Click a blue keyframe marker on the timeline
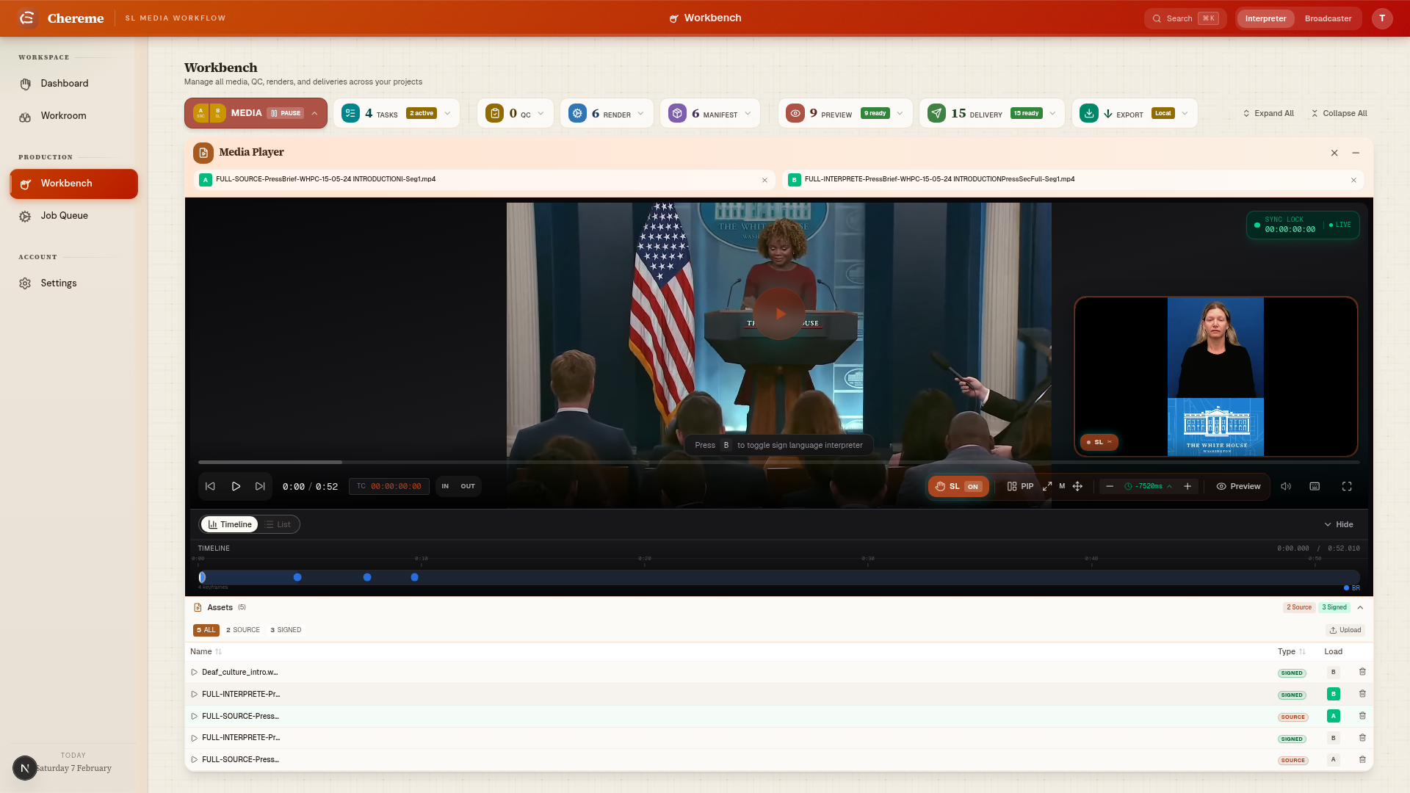The width and height of the screenshot is (1410, 793). [x=297, y=577]
